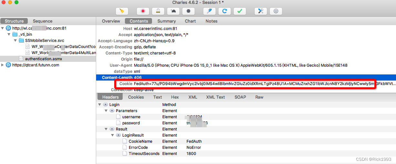396x164 pixels.
Task: Open Settings gear icon in toolbar
Action: (x=276, y=11)
